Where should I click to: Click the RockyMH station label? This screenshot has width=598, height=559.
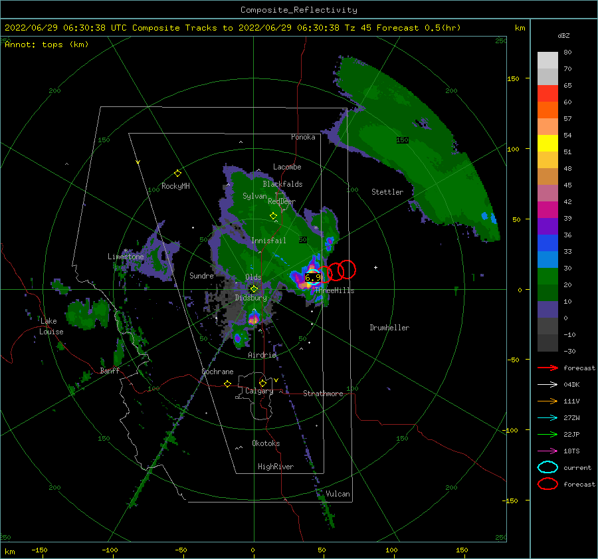(175, 186)
